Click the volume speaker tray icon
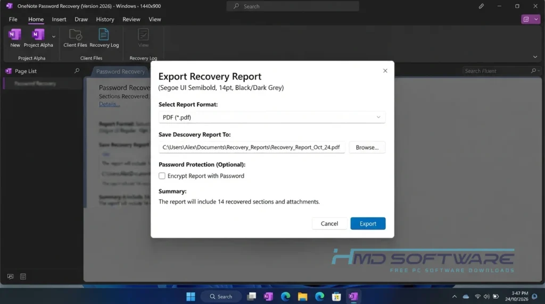The height and width of the screenshot is (304, 545). [486, 297]
